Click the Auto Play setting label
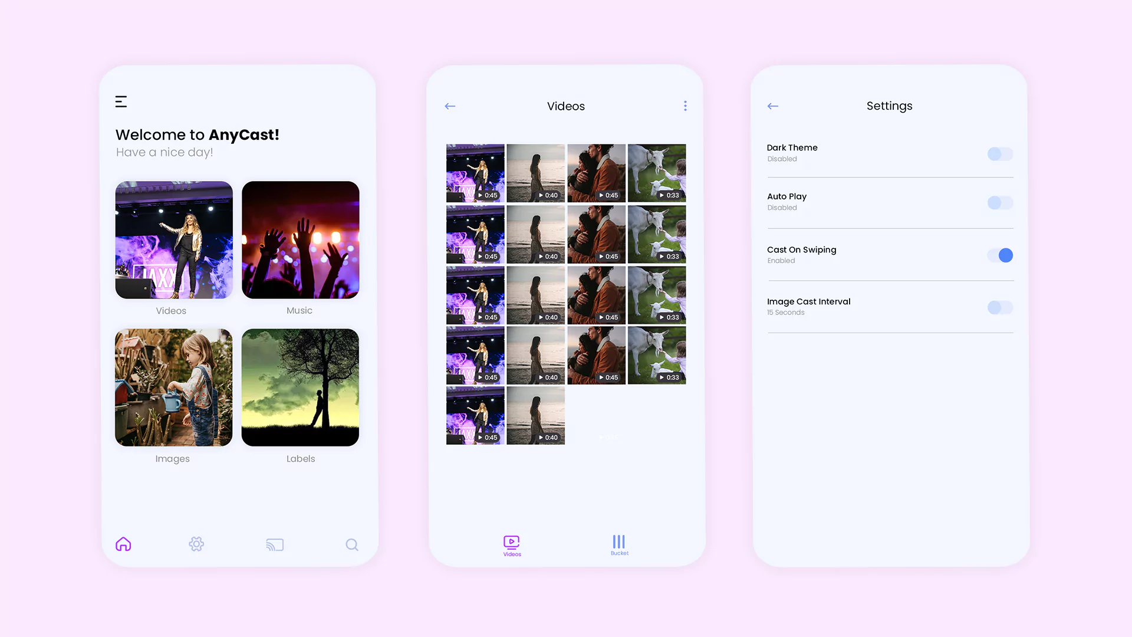The height and width of the screenshot is (637, 1132). point(787,196)
